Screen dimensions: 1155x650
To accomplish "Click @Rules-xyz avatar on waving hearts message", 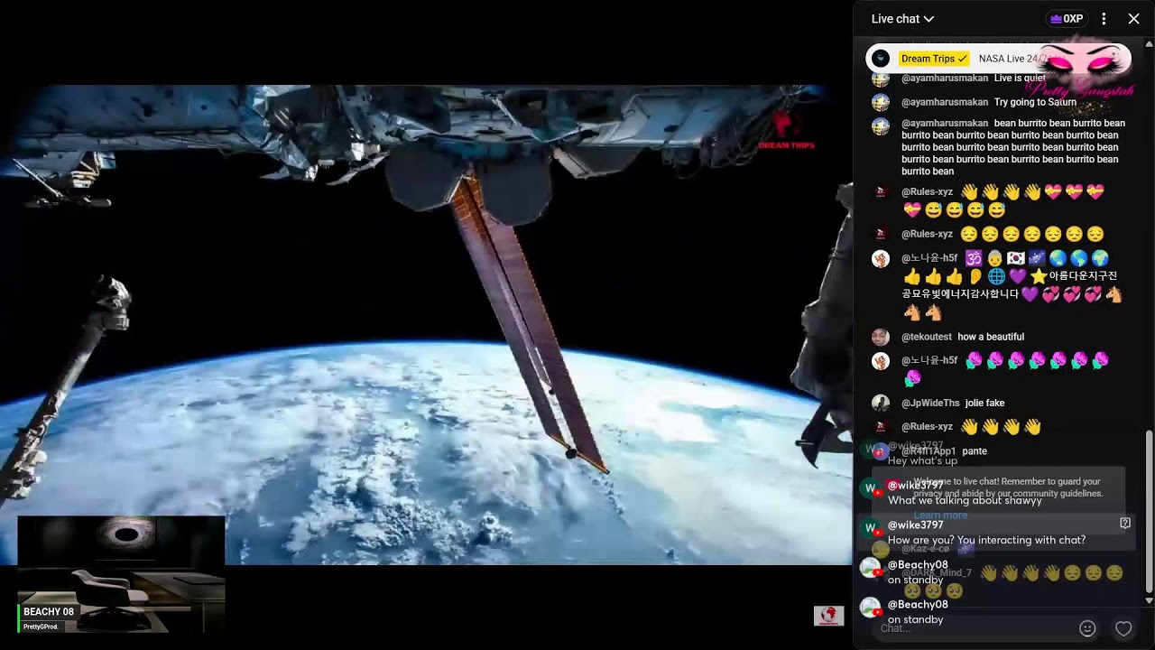I will click(881, 192).
